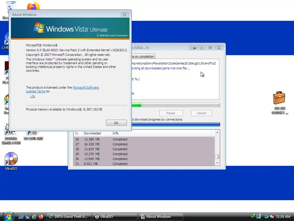Click the connections list scrollbar thumb
Viewport: 294px width, 221px height.
click(217, 157)
